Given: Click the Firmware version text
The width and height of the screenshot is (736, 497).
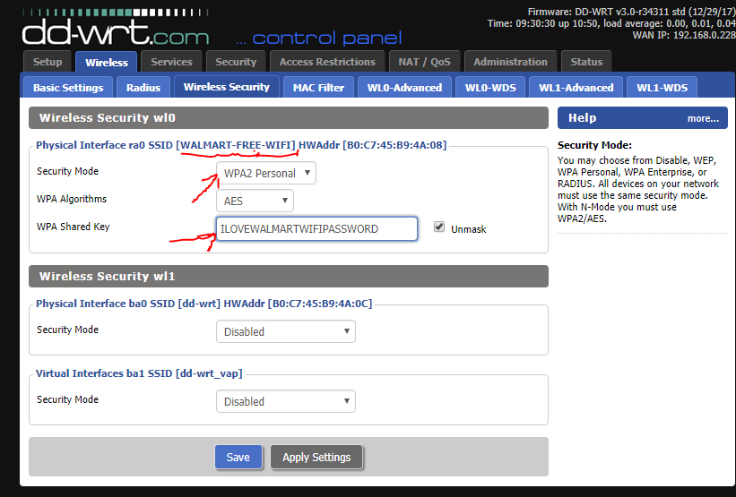Looking at the screenshot, I should pyautogui.click(x=631, y=12).
